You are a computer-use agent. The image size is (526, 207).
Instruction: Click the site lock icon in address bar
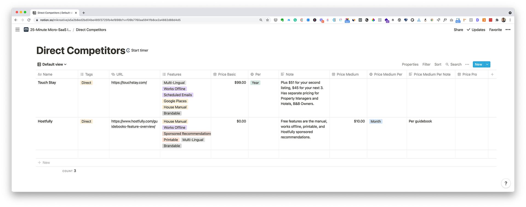pos(37,20)
